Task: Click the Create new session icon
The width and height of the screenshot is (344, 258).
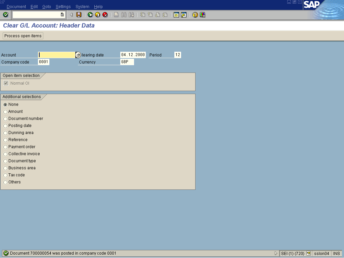Action: (x=176, y=15)
